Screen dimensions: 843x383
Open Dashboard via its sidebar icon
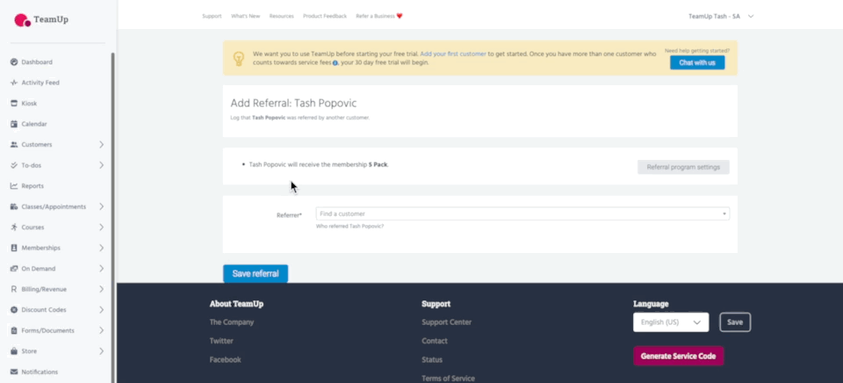(14, 62)
